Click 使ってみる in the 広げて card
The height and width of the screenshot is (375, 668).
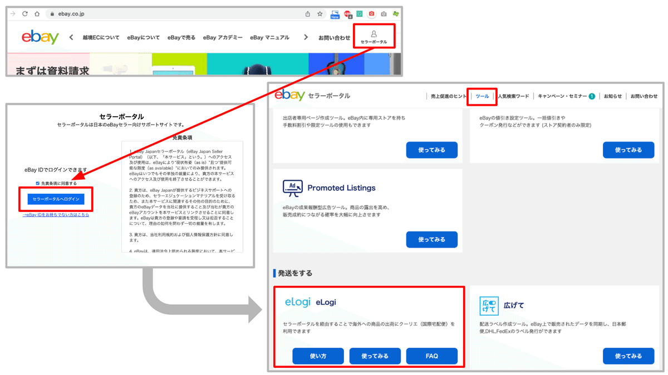628,356
